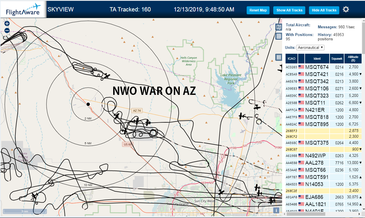Click ICAO code A4E670

(292, 82)
